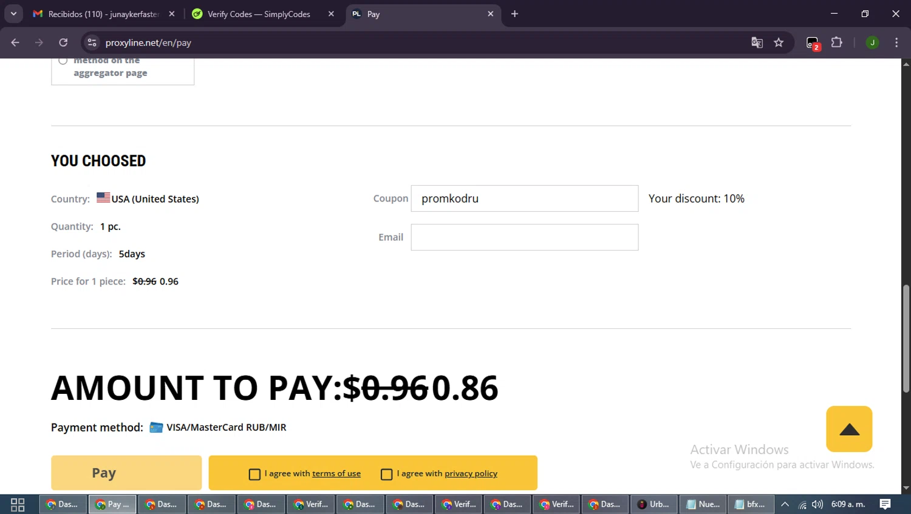
Task: Select the aggregator page method radio button
Action: [63, 60]
